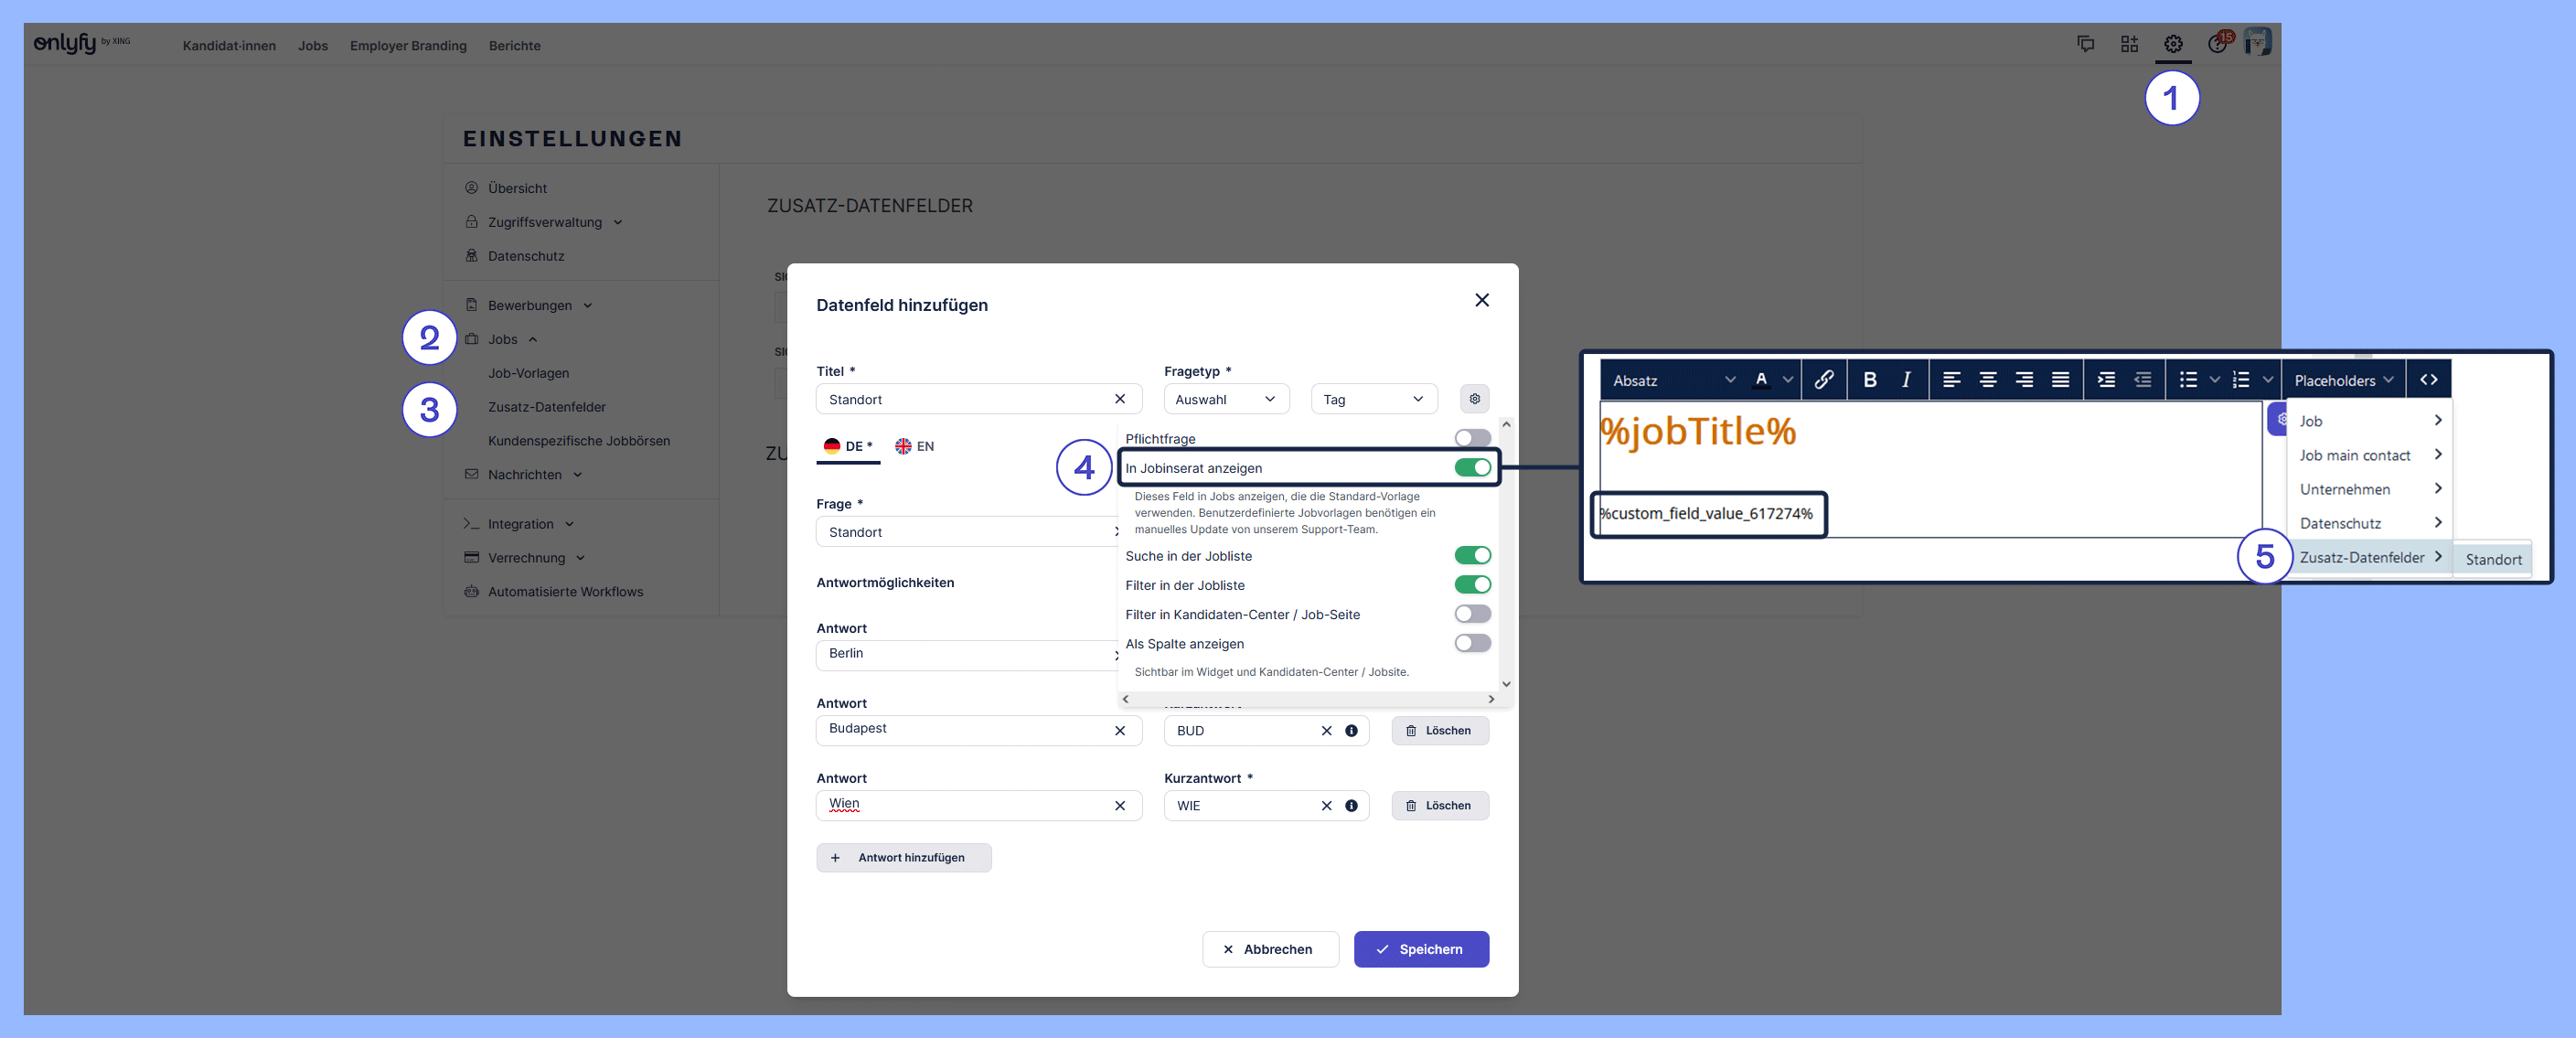Enable the Pflichtfrage toggle
The height and width of the screenshot is (1038, 2576).
coord(1472,438)
